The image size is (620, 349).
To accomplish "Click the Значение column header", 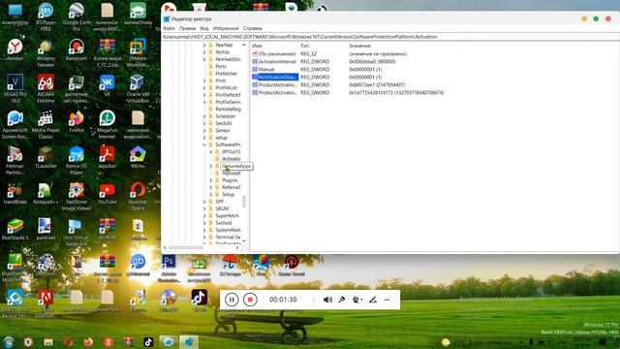I will point(359,46).
